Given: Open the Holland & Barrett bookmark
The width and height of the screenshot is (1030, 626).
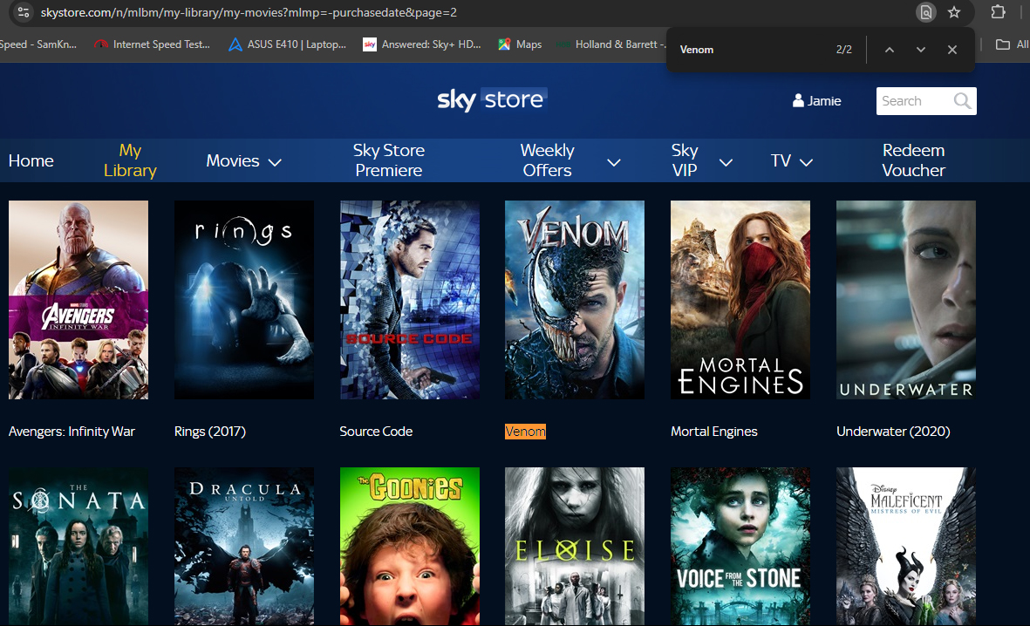Looking at the screenshot, I should [610, 44].
